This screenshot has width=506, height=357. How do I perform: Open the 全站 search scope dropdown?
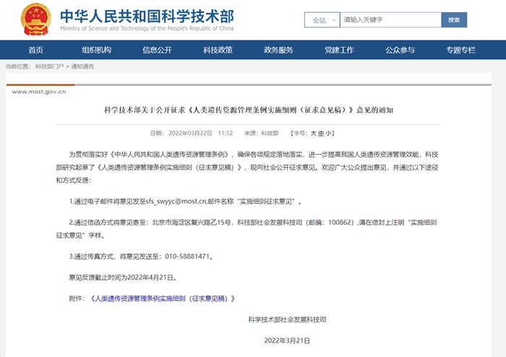point(320,20)
